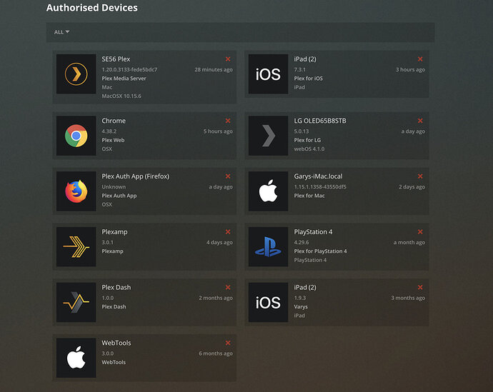
Task: Click the '3 months ago' timestamp
Action: tap(408, 298)
